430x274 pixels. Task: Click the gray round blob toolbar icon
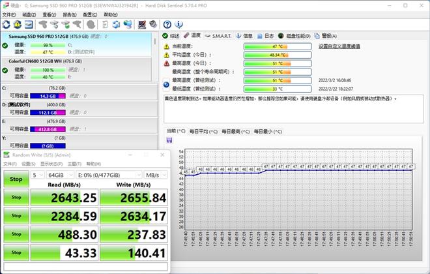[91, 24]
